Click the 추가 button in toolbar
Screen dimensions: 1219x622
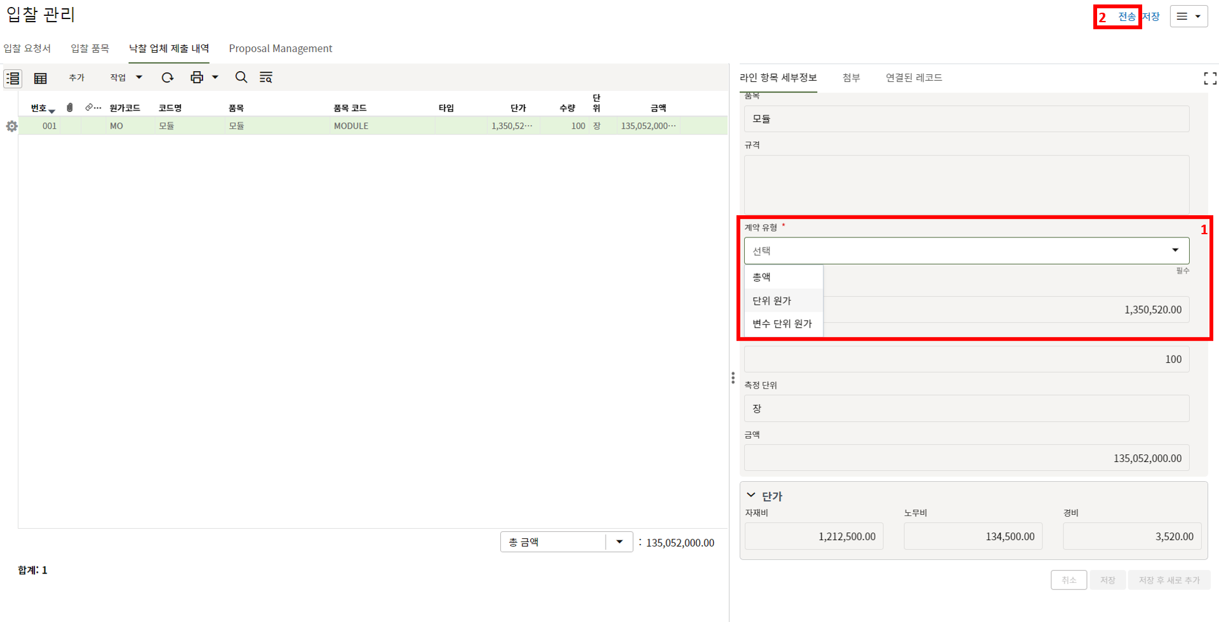coord(77,77)
